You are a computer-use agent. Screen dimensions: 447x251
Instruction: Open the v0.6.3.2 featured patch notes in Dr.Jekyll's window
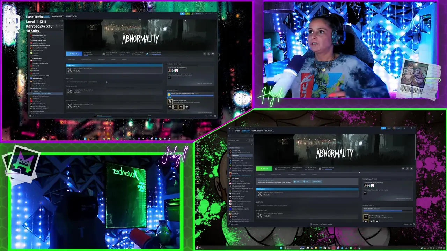pyautogui.click(x=307, y=194)
